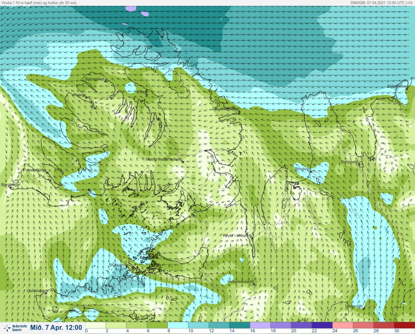Screen dimensions: 415x334
Task: Select the Gufuskálar station label
Action: point(36,290)
